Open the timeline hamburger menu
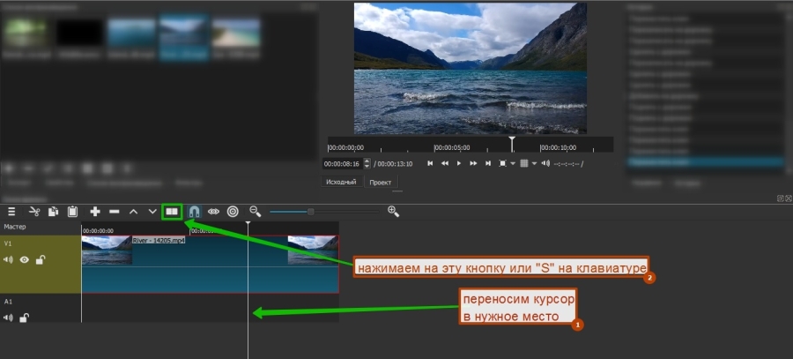 point(12,212)
